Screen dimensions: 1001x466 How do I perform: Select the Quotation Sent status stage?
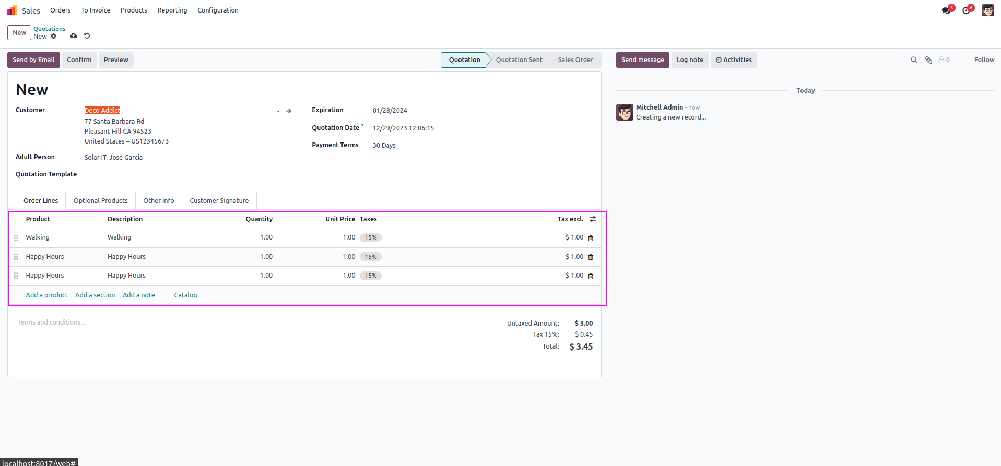(x=519, y=60)
